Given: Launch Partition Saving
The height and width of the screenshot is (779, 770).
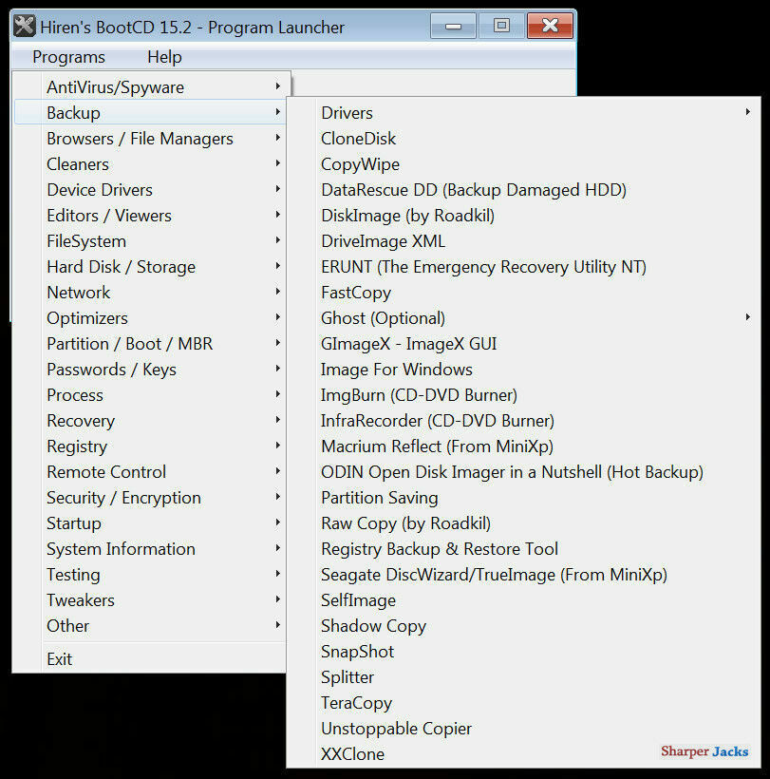Looking at the screenshot, I should pyautogui.click(x=524, y=498).
